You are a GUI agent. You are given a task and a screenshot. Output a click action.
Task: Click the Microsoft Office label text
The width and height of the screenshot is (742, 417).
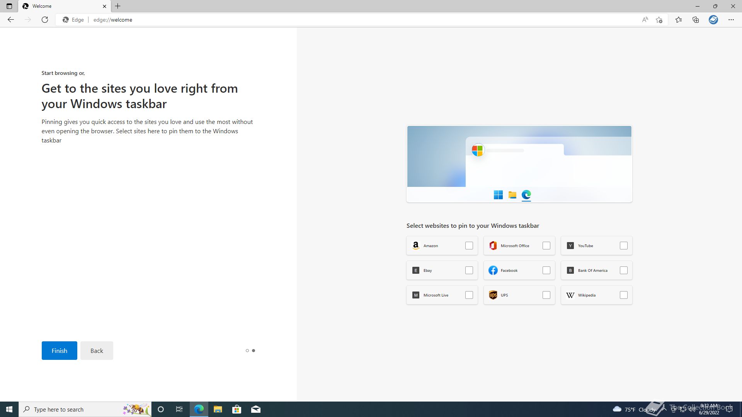pyautogui.click(x=515, y=246)
